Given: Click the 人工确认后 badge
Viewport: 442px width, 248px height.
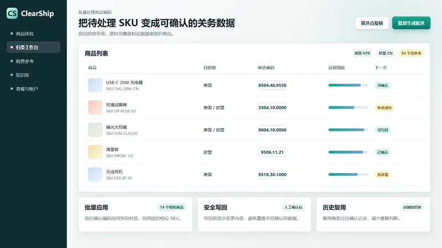Looking at the screenshot, I should [x=293, y=207].
